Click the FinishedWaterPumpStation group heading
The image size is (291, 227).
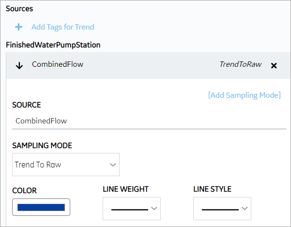[x=53, y=45]
